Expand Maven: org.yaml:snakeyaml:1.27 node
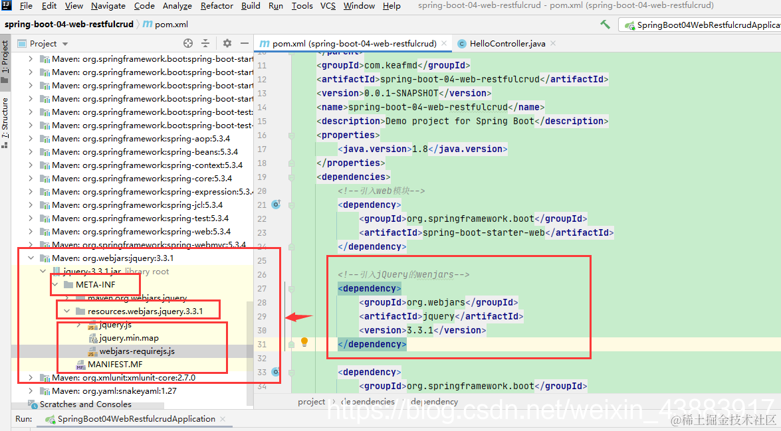Image resolution: width=781 pixels, height=431 pixels. [31, 390]
